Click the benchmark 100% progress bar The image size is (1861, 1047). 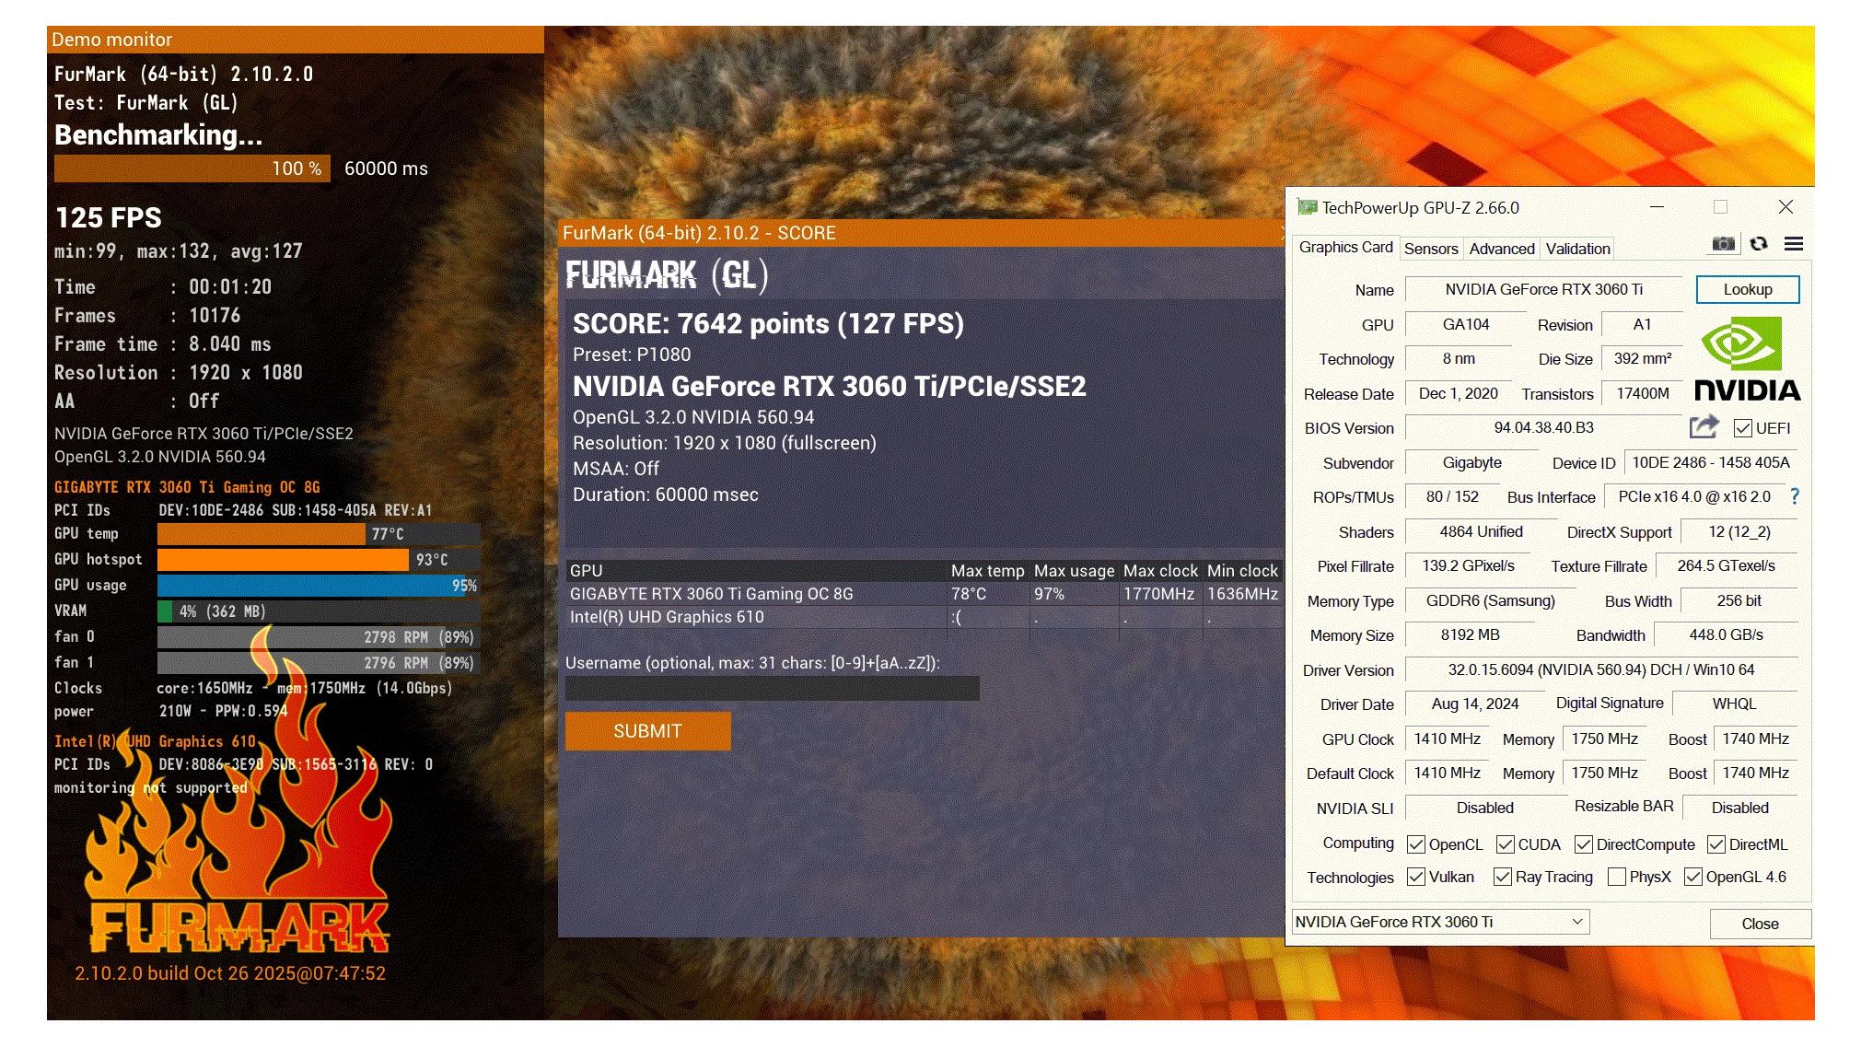tap(192, 169)
